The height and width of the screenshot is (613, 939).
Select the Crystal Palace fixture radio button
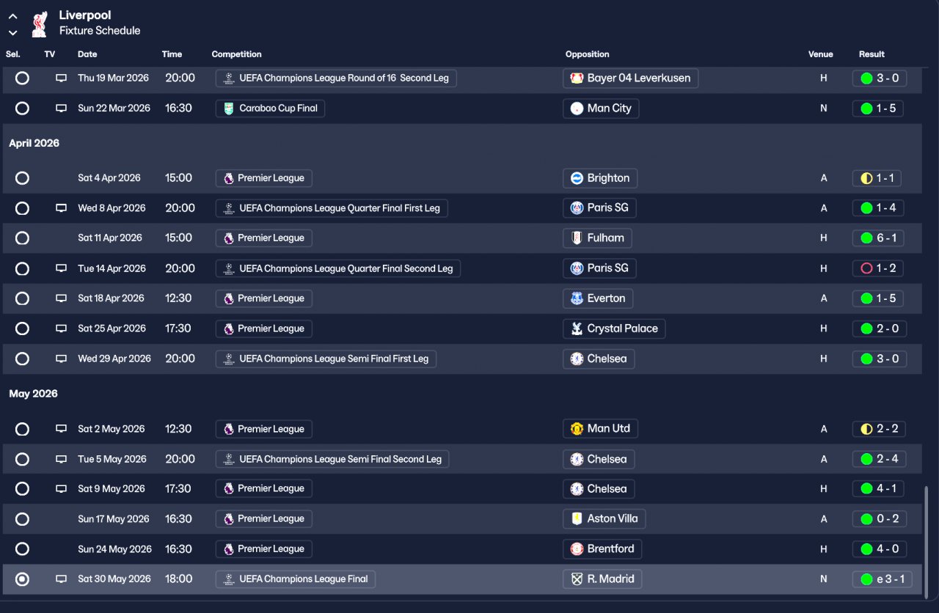coord(23,328)
